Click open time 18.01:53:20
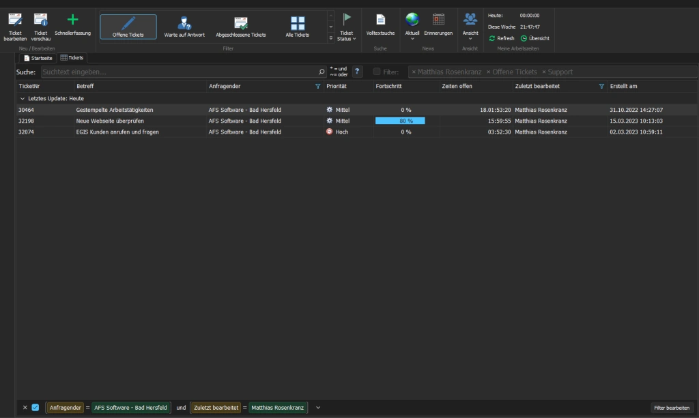This screenshot has height=418, width=699. pyautogui.click(x=496, y=110)
